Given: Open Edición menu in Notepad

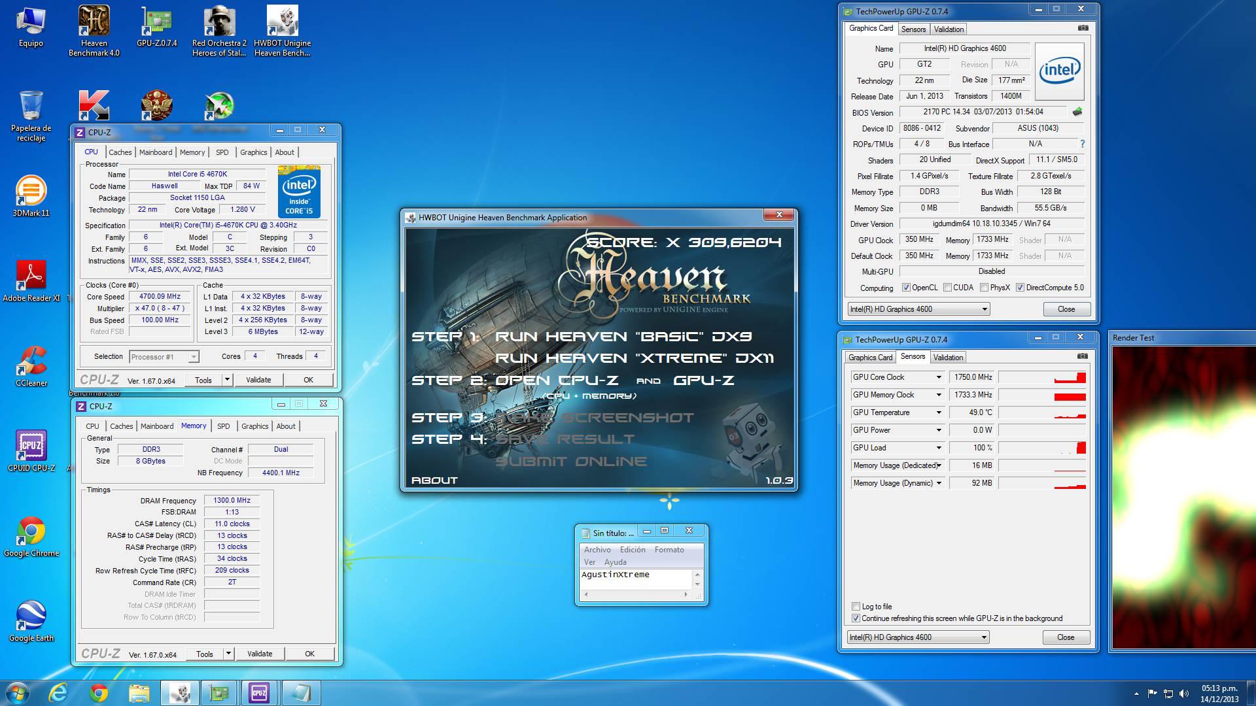Looking at the screenshot, I should tap(633, 550).
